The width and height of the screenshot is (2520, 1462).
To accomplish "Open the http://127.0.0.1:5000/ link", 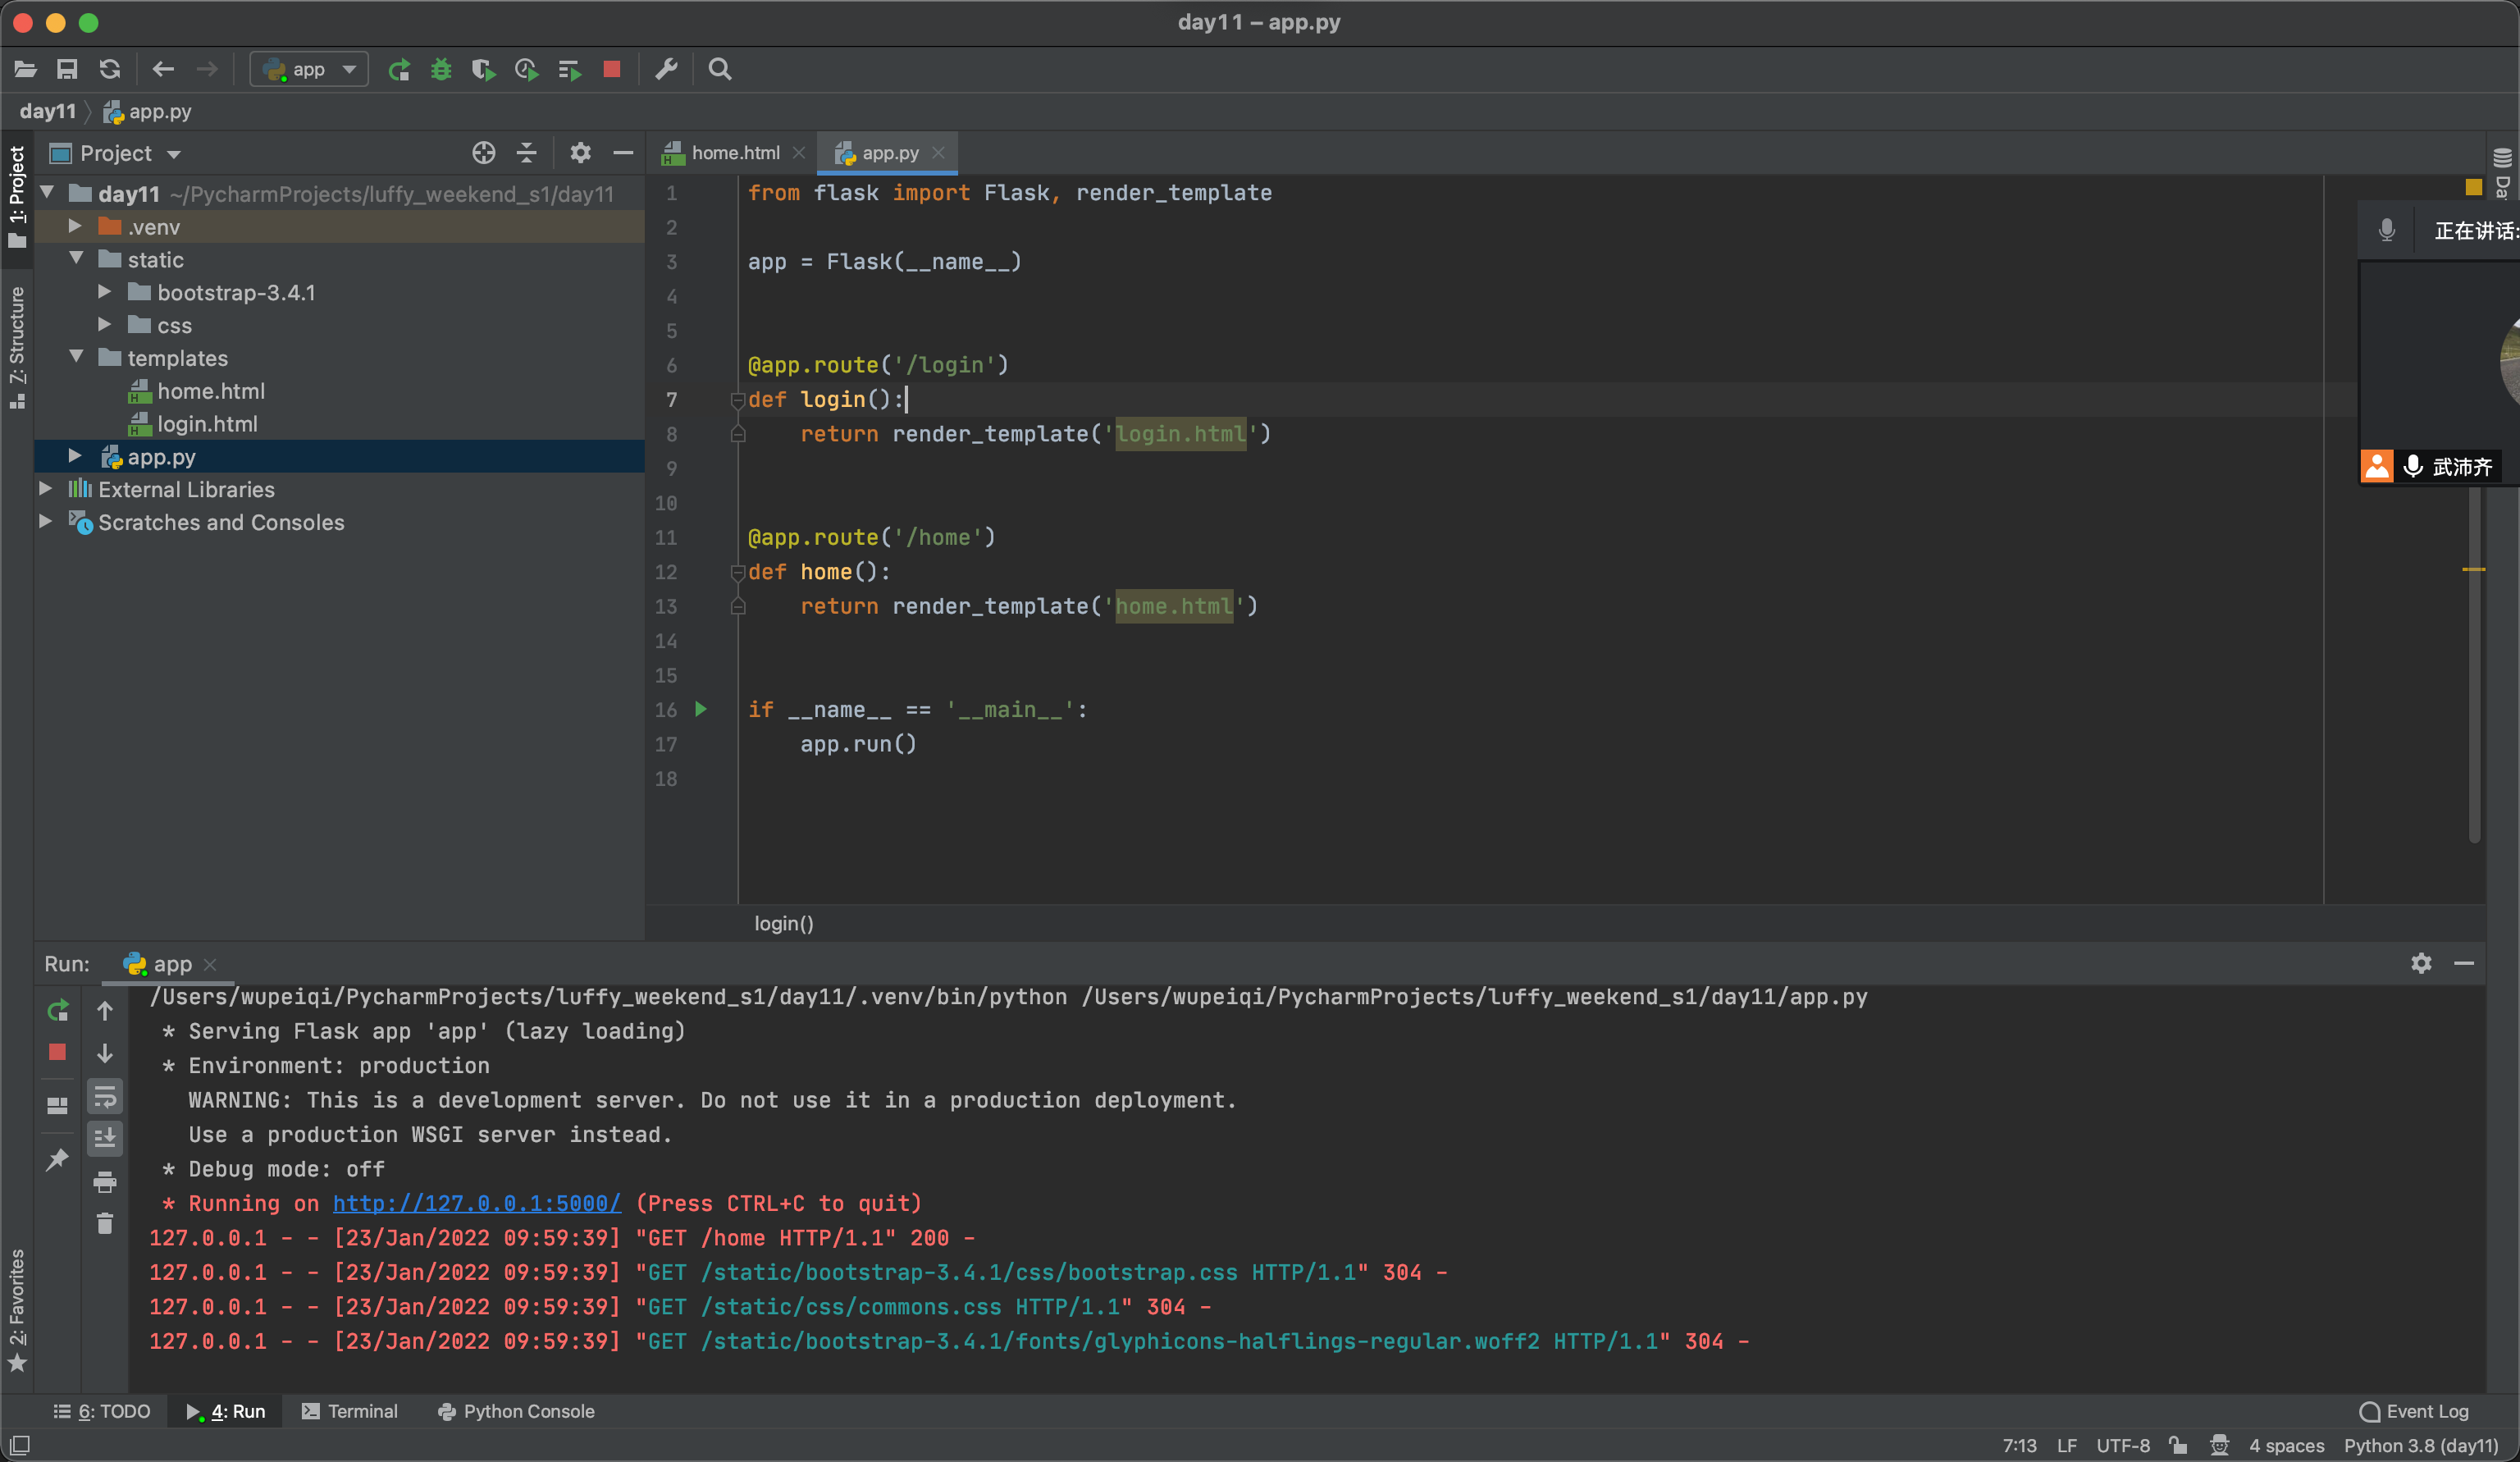I will click(x=477, y=1203).
